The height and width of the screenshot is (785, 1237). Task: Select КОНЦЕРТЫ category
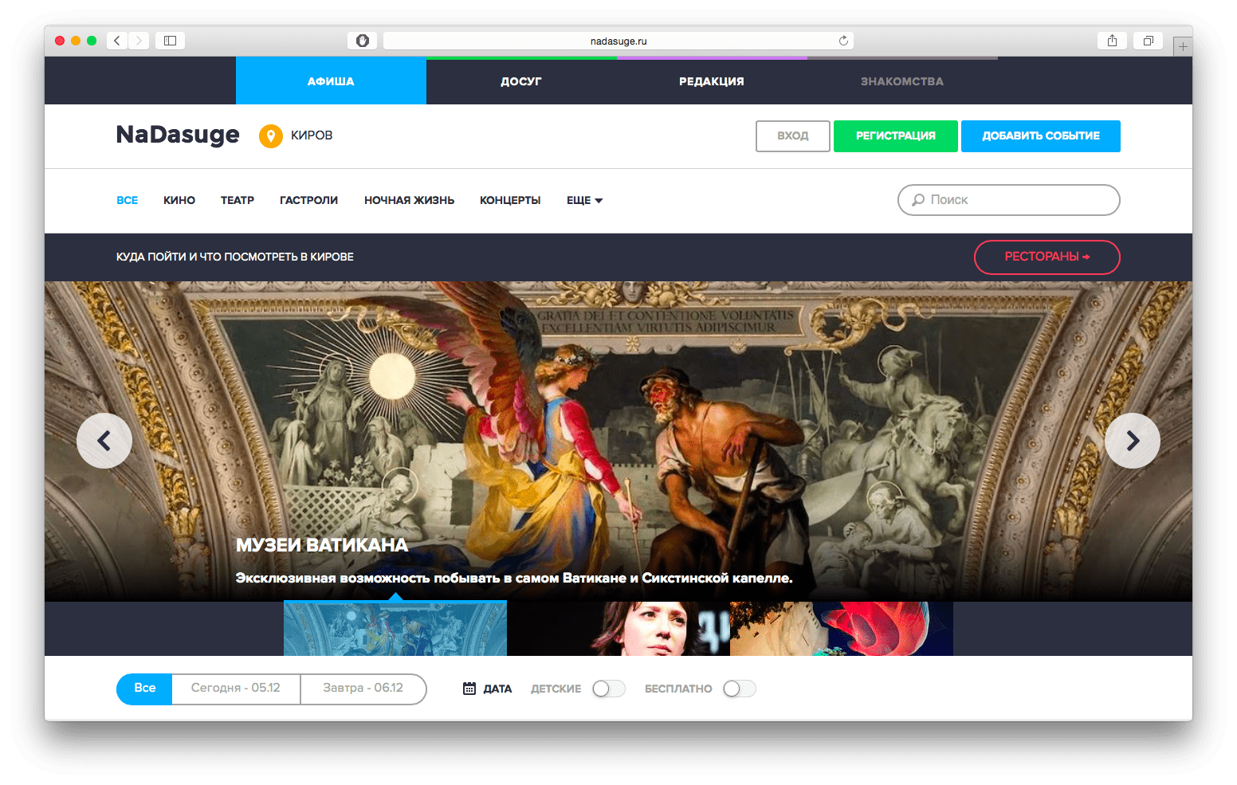(x=510, y=201)
